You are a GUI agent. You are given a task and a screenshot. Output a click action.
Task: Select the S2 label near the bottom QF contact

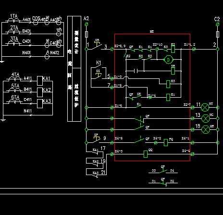172,181
